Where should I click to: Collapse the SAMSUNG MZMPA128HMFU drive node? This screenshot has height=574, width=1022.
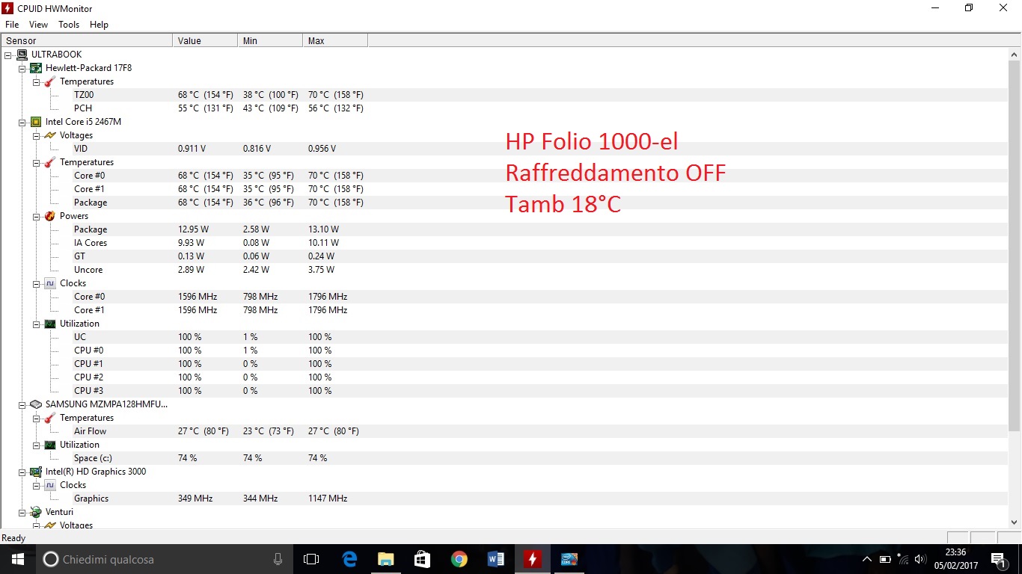coord(22,404)
